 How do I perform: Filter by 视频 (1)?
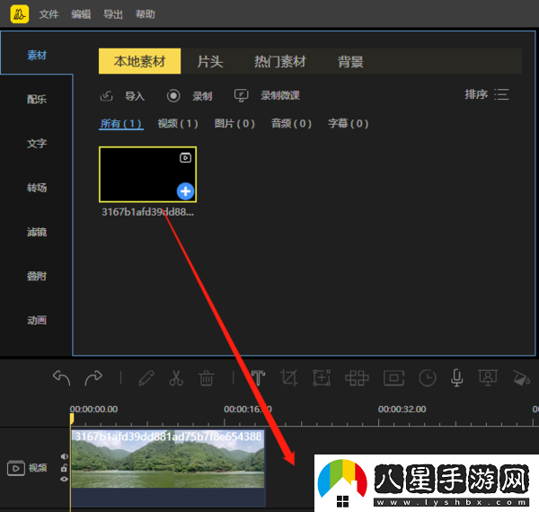pos(178,123)
